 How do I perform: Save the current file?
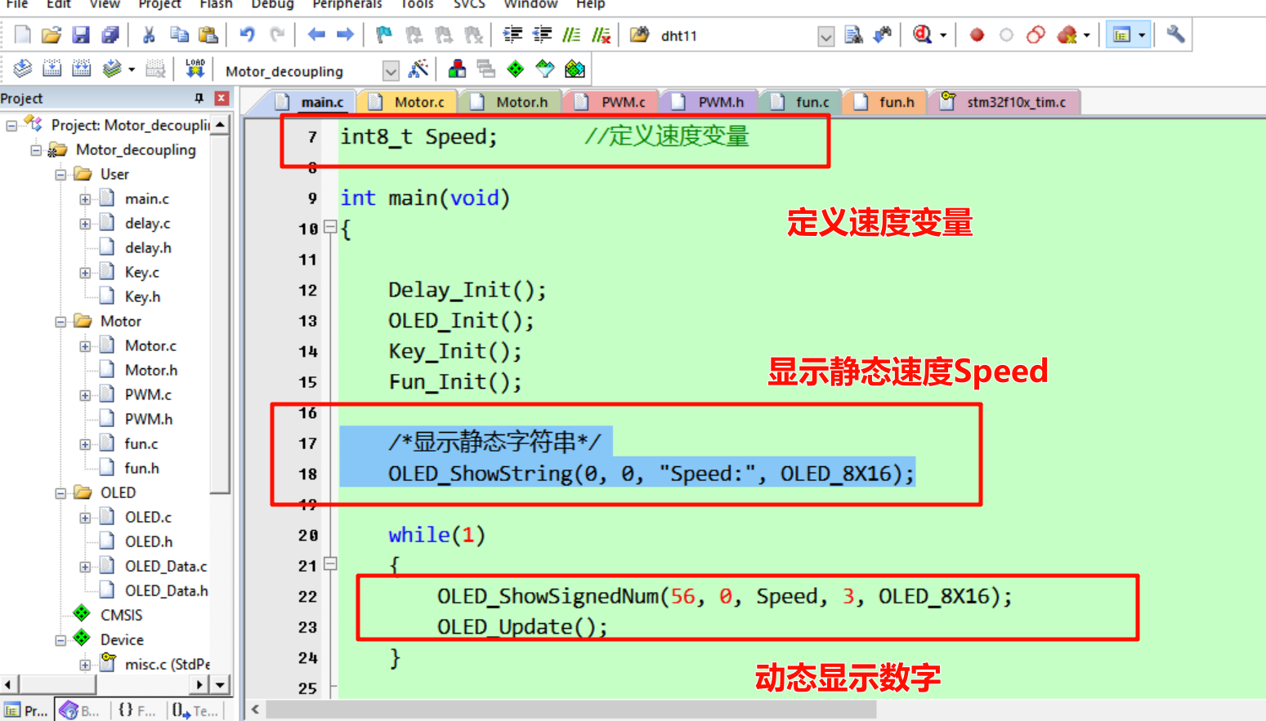coord(80,35)
